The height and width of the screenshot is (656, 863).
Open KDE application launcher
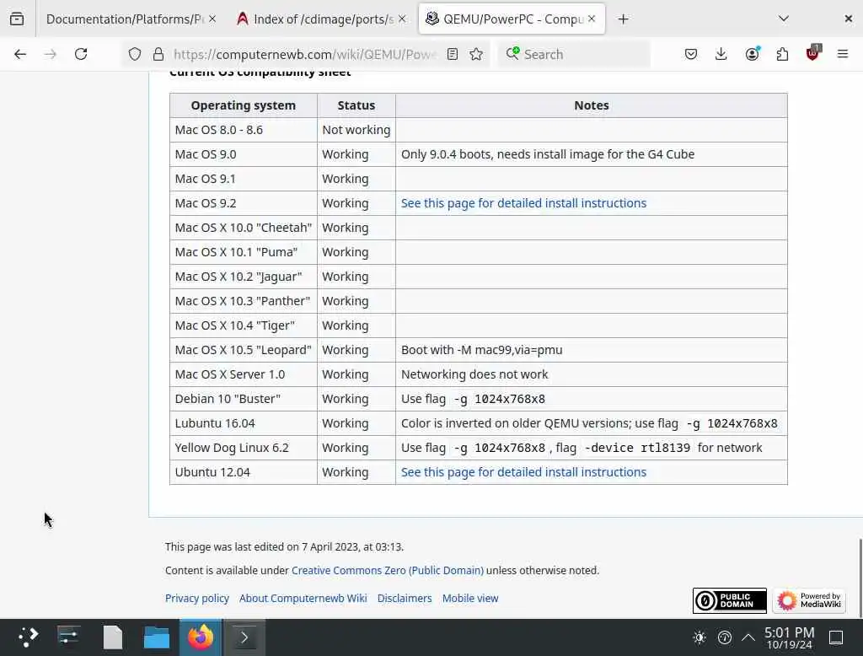28,637
